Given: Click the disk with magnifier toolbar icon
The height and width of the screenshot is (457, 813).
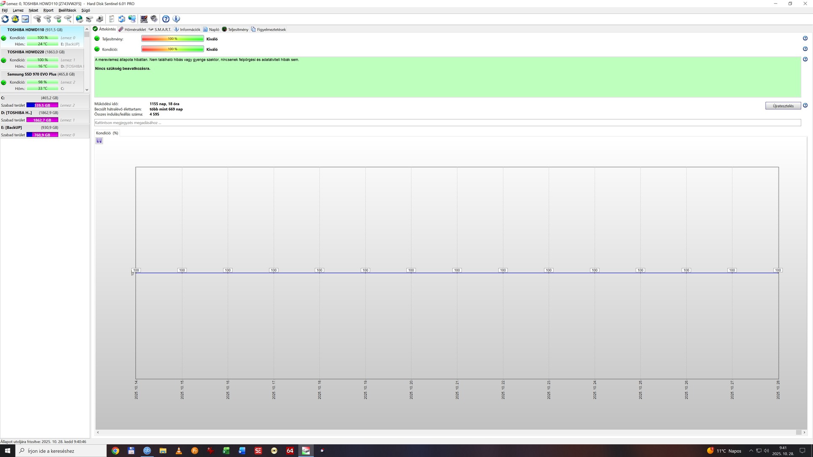Looking at the screenshot, I should 68,19.
